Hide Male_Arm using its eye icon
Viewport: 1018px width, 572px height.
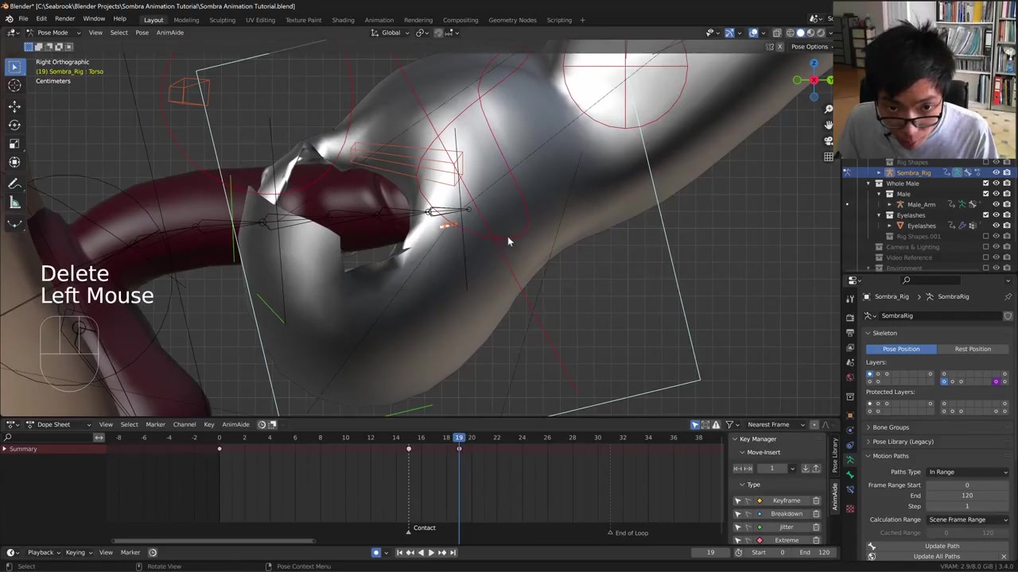click(996, 204)
